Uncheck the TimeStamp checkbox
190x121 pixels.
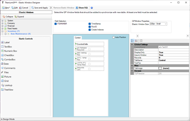pos(90,24)
